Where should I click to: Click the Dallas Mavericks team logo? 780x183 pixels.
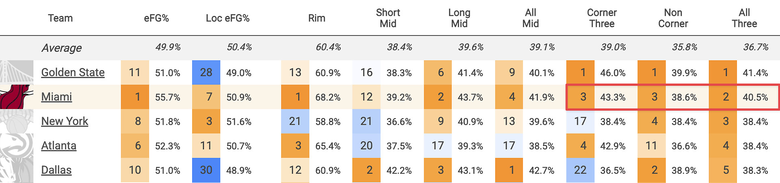click(17, 170)
